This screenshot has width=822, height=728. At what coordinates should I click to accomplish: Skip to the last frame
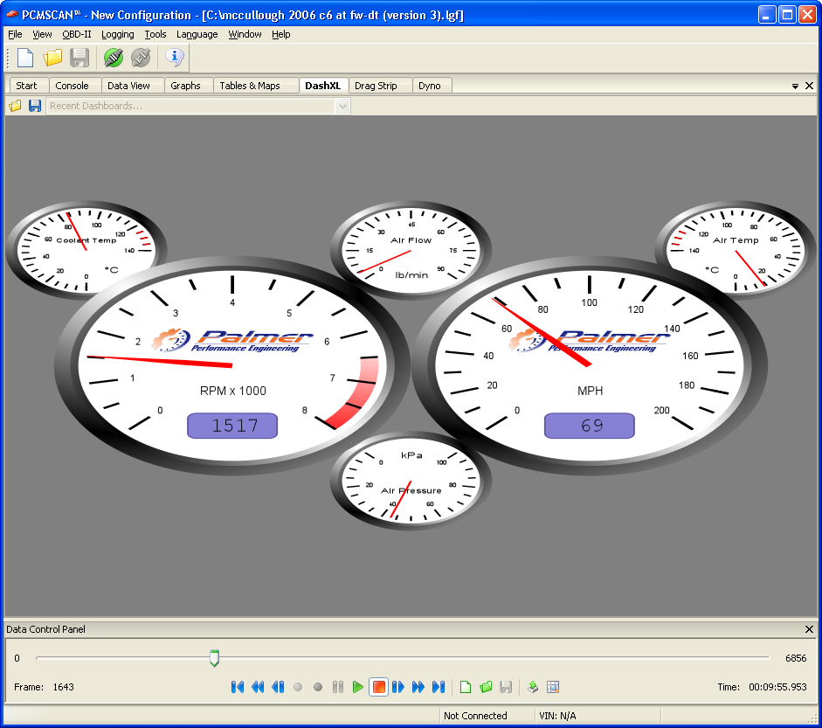(x=439, y=687)
